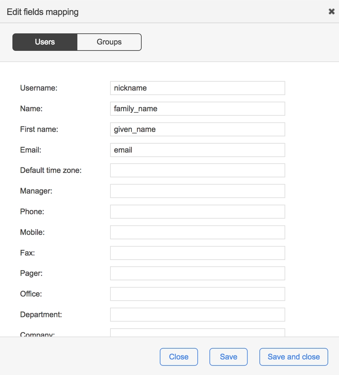Select the First name mapping field
This screenshot has height=375, width=339.
(x=197, y=129)
